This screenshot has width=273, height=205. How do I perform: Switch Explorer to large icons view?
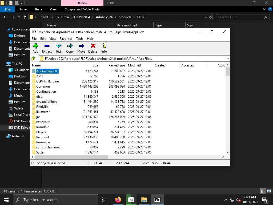[269, 191]
